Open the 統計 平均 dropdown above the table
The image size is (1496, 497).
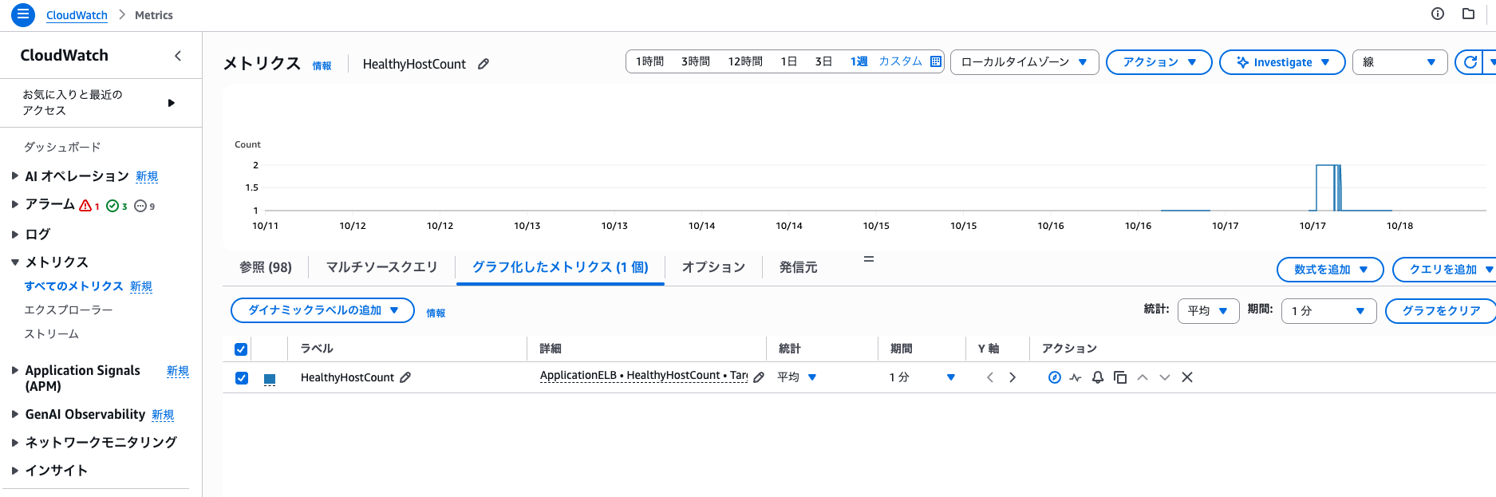[1207, 310]
